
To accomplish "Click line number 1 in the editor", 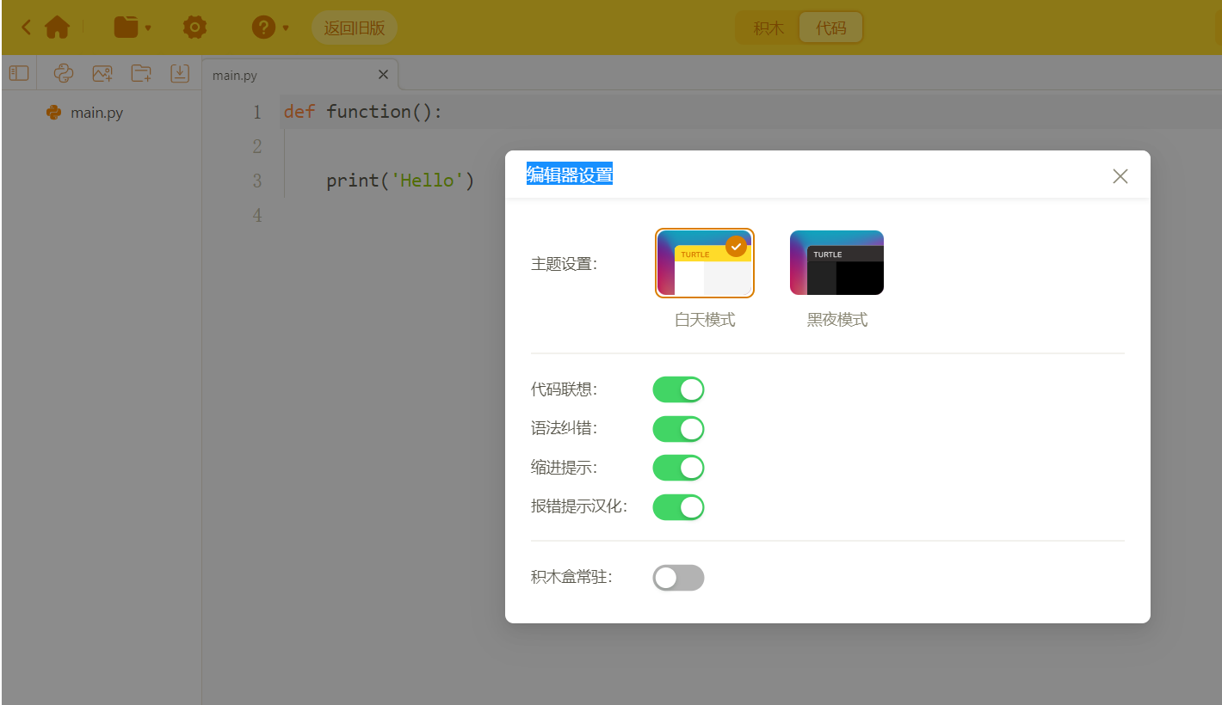I will point(256,113).
